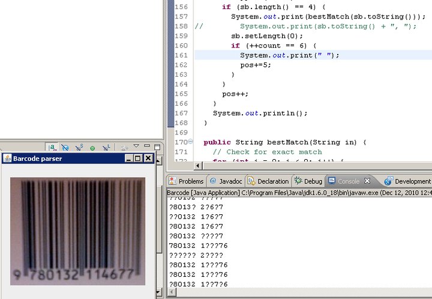Click the 'if (sb.length() == 4)' line

[x=274, y=7]
